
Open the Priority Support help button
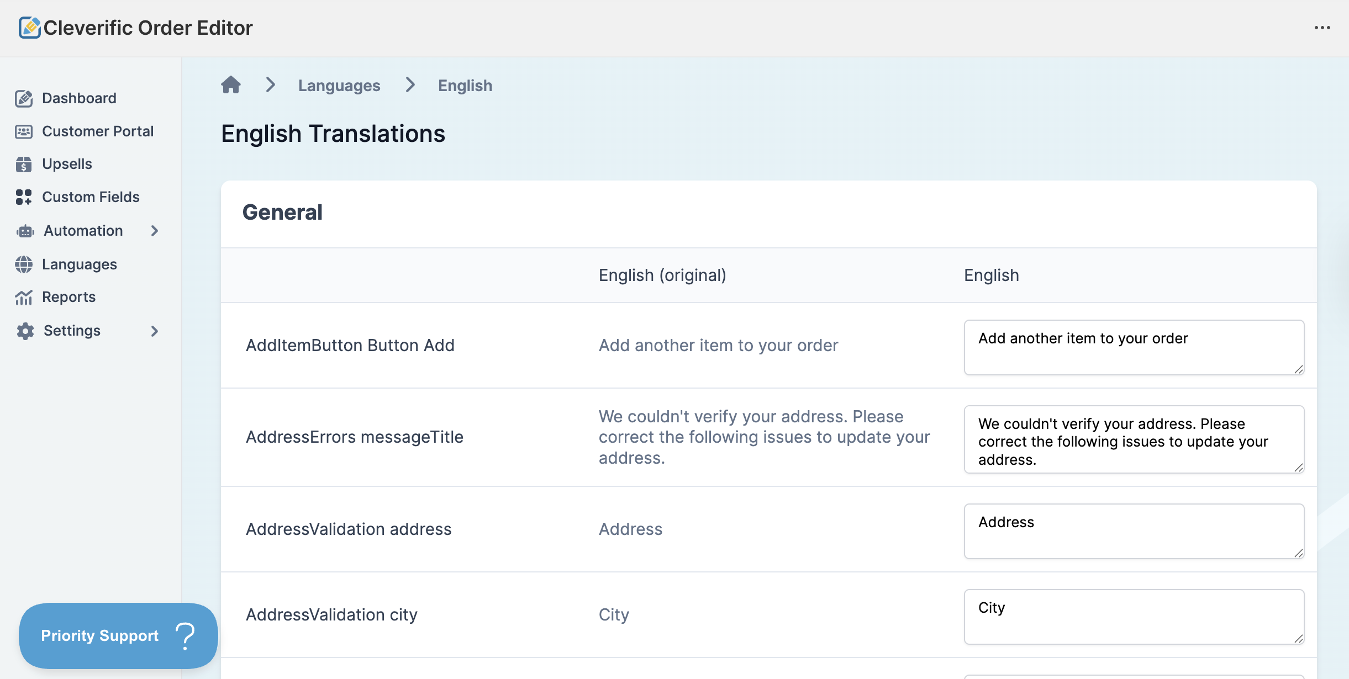coord(118,635)
